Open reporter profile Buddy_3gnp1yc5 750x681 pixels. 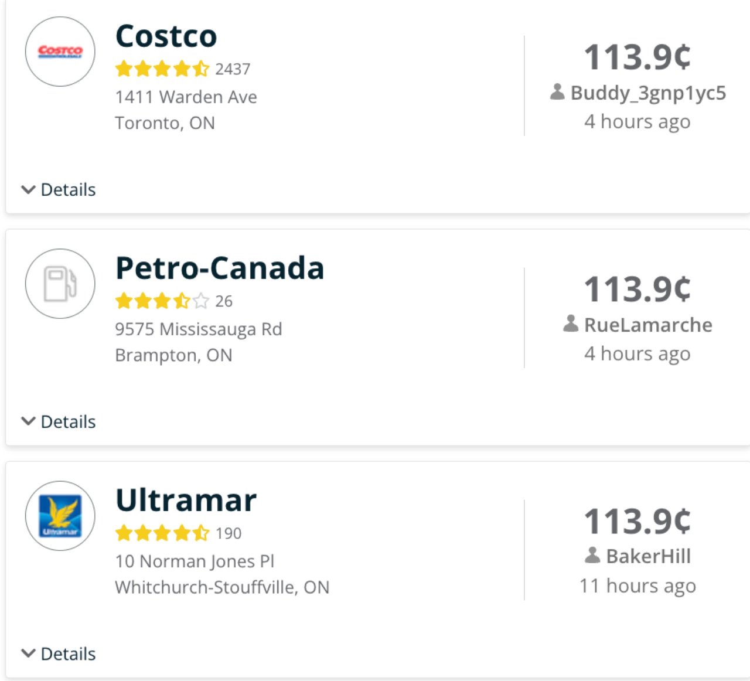tap(648, 93)
